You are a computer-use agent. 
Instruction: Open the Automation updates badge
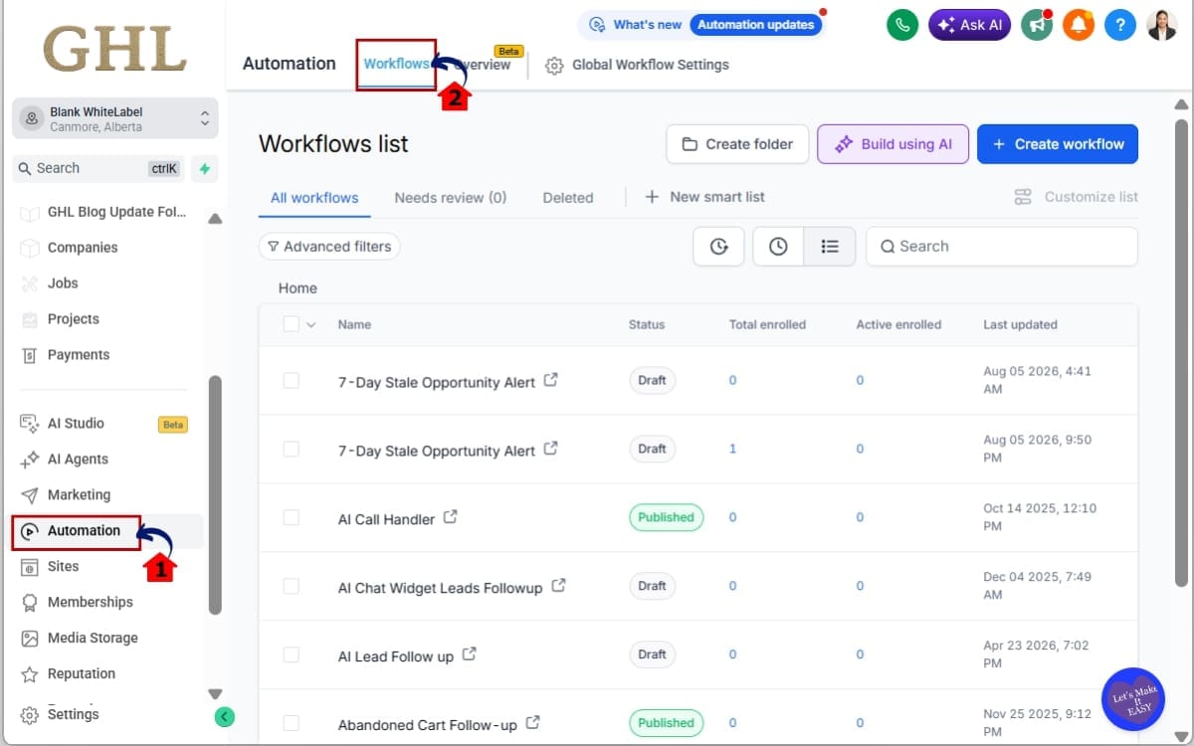point(756,25)
